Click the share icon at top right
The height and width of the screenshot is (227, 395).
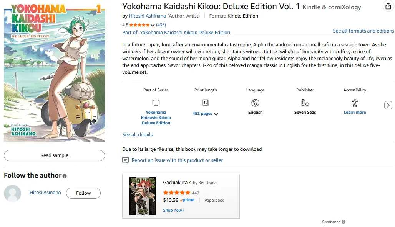pos(388,7)
